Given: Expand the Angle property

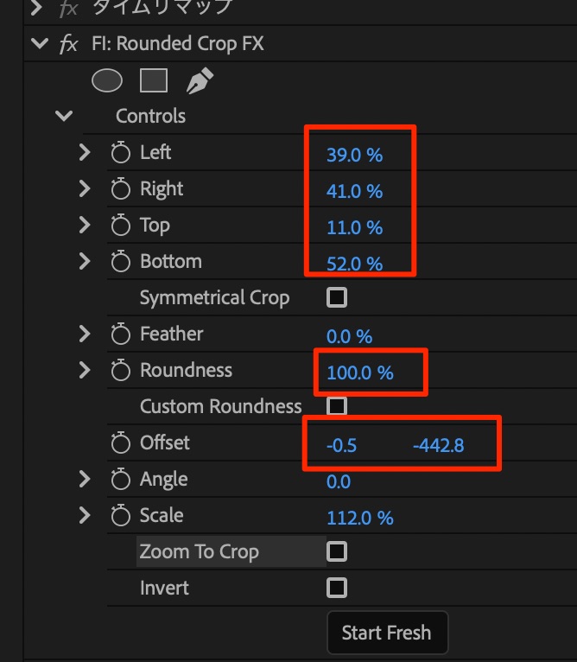Looking at the screenshot, I should click(84, 479).
